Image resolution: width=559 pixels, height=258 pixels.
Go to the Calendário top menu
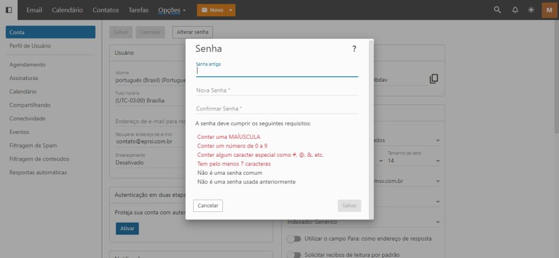[67, 10]
